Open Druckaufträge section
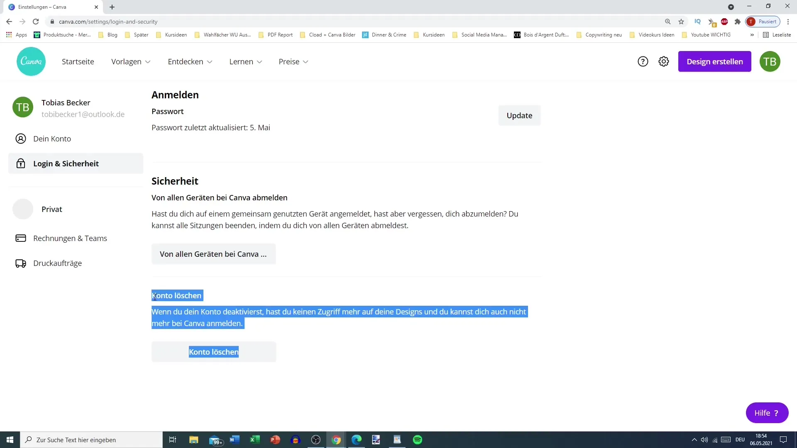 point(76,263)
